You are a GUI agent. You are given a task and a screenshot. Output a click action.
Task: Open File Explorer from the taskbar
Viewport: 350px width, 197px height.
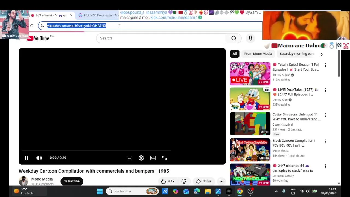point(208,191)
